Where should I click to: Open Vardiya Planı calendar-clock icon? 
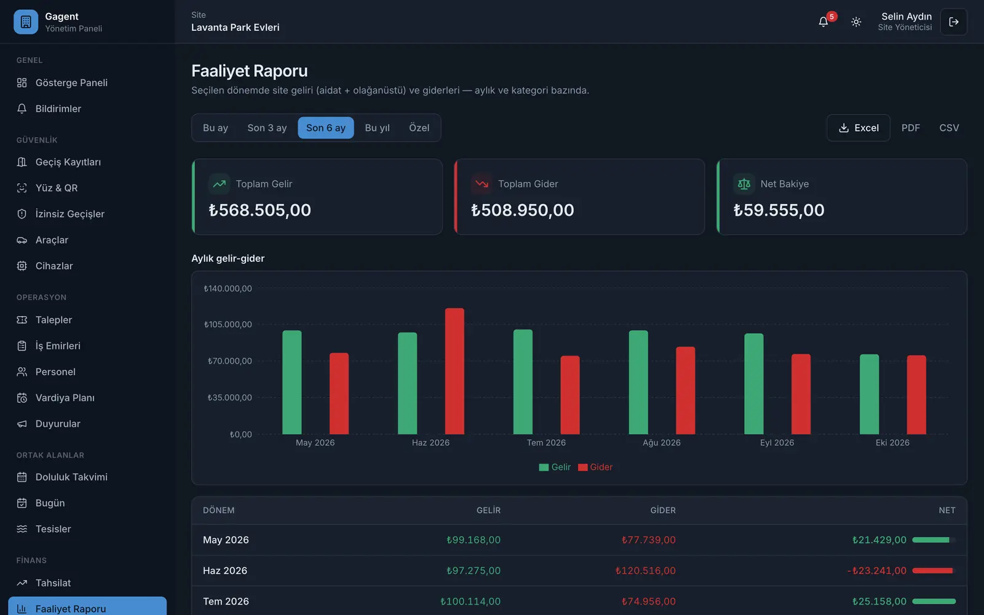tap(22, 398)
